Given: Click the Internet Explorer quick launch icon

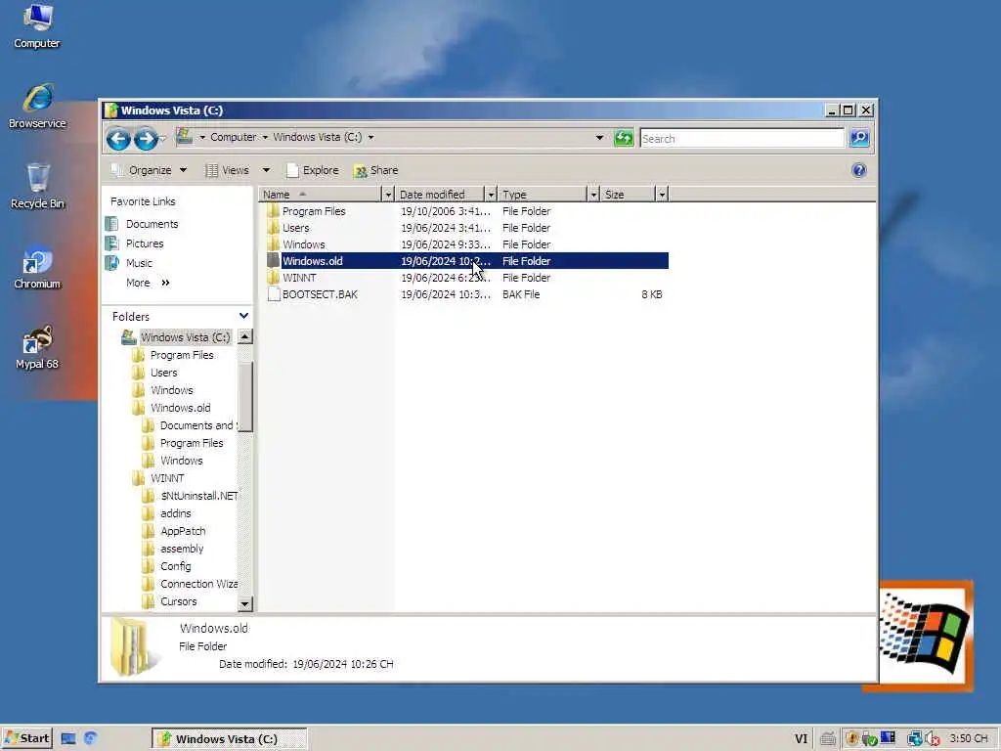Looking at the screenshot, I should click(x=90, y=738).
